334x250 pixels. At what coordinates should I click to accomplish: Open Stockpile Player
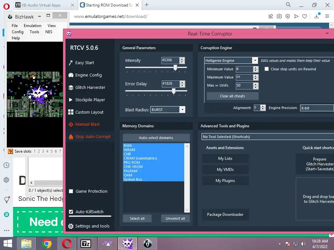(x=87, y=100)
